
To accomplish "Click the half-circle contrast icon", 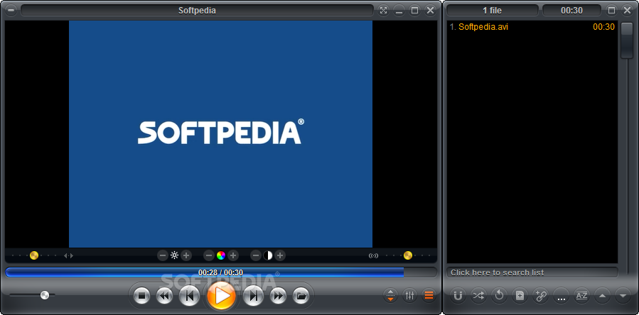I will click(268, 255).
